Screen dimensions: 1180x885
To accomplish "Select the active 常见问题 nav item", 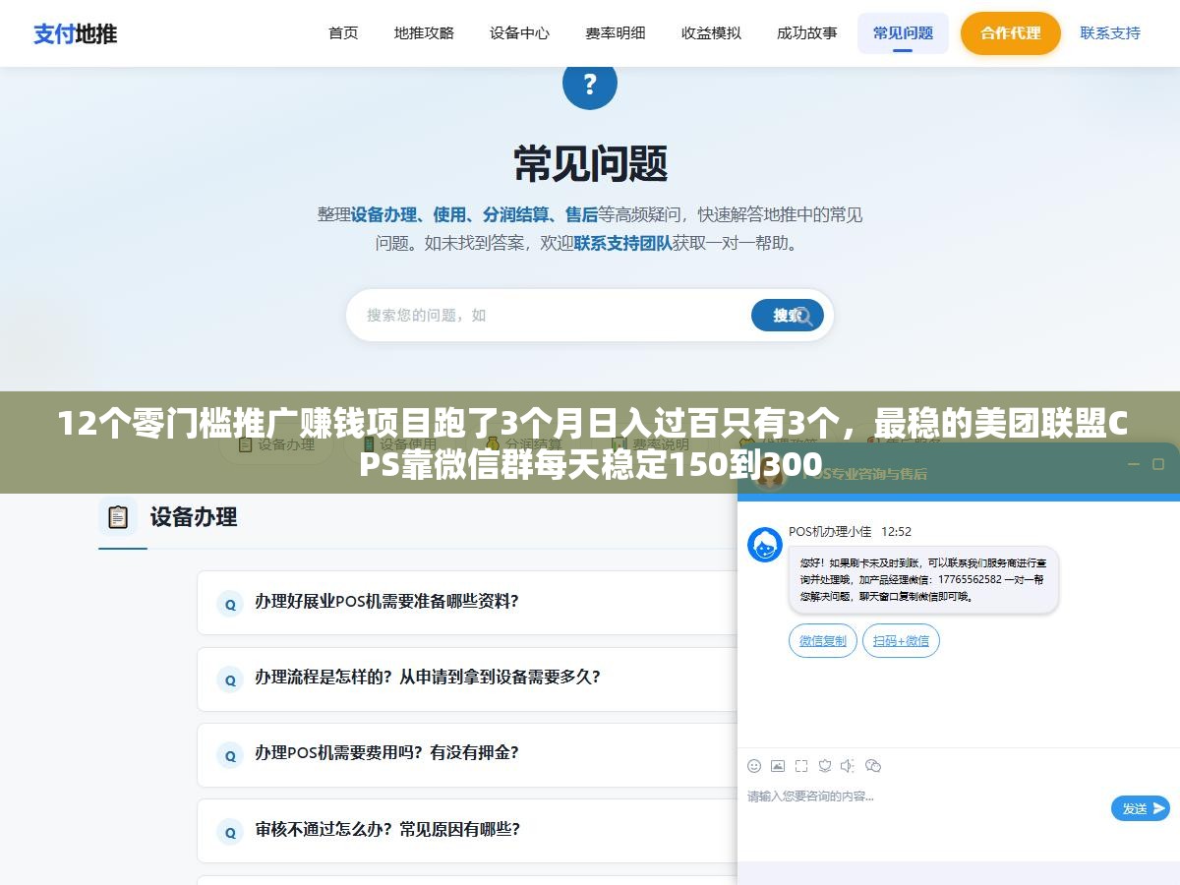I will click(x=903, y=33).
